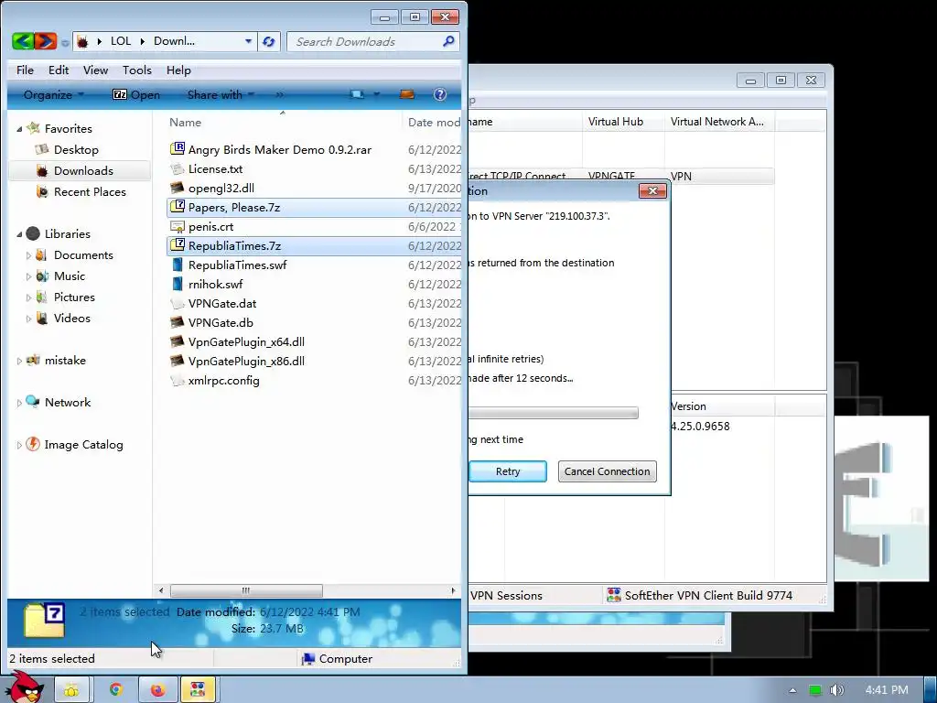Image resolution: width=937 pixels, height=703 pixels.
Task: Open the Share with dropdown
Action: coord(221,94)
